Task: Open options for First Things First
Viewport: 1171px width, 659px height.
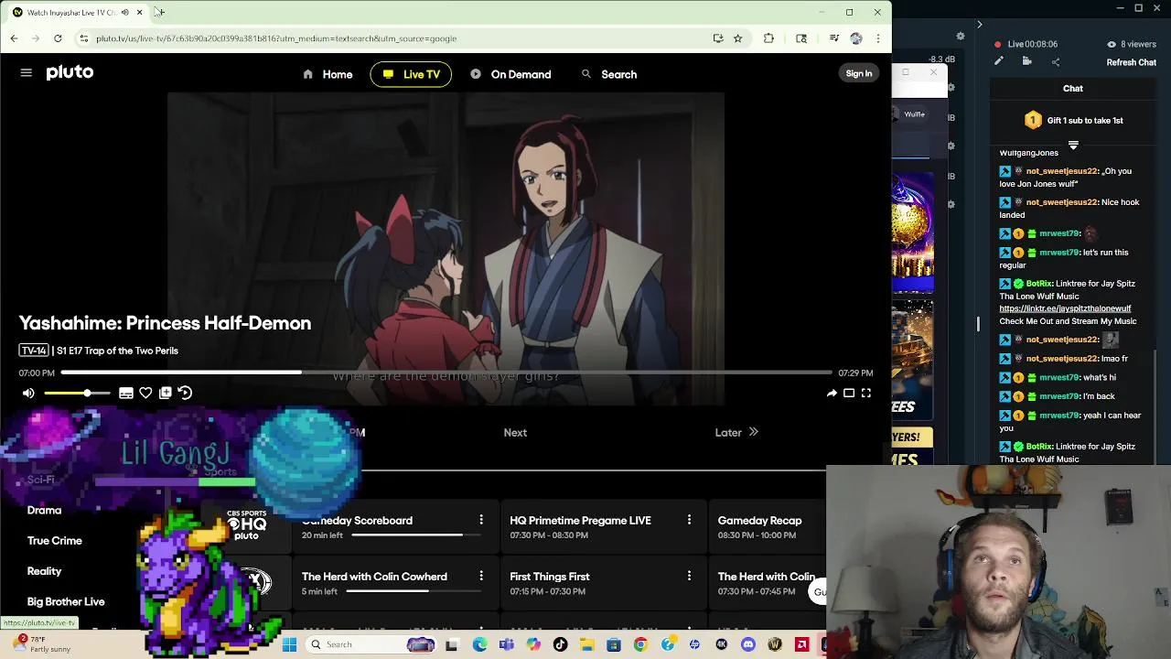Action: [x=689, y=576]
